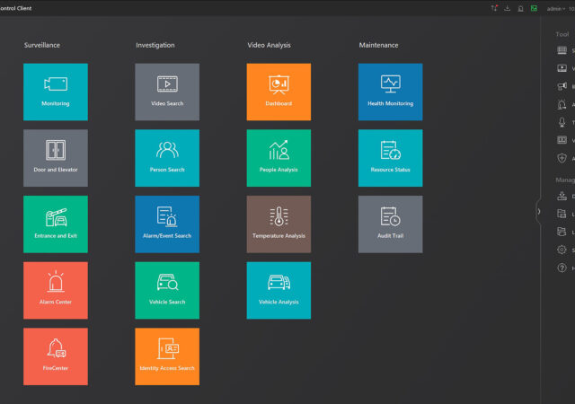Open the Vehicle Analysis tile
The width and height of the screenshot is (575, 404).
(279, 290)
